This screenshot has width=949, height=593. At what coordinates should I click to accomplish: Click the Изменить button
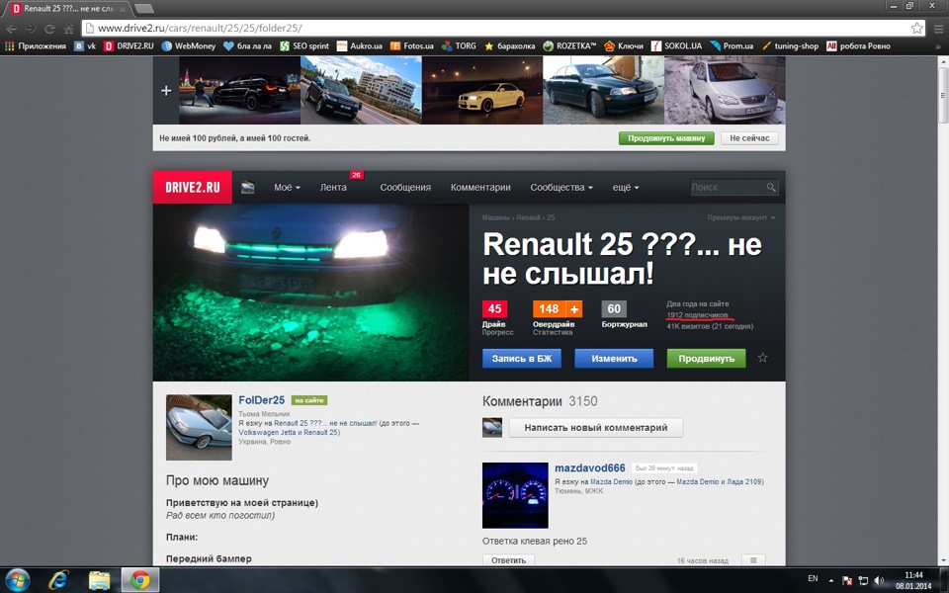point(614,358)
